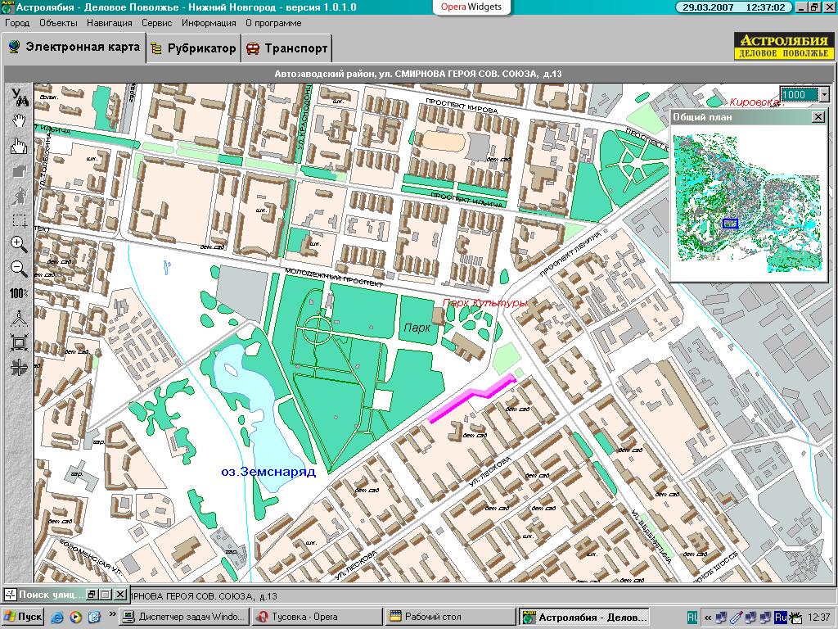838x629 pixels.
Task: Maximize the Поиск улиц window
Action: click(x=106, y=595)
